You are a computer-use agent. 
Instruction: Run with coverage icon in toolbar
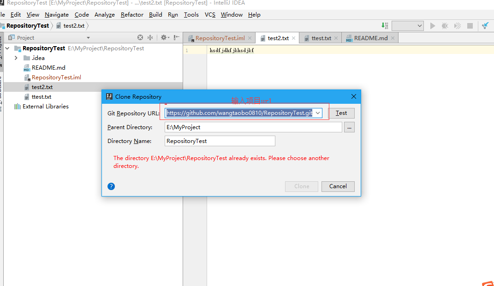[x=458, y=26]
